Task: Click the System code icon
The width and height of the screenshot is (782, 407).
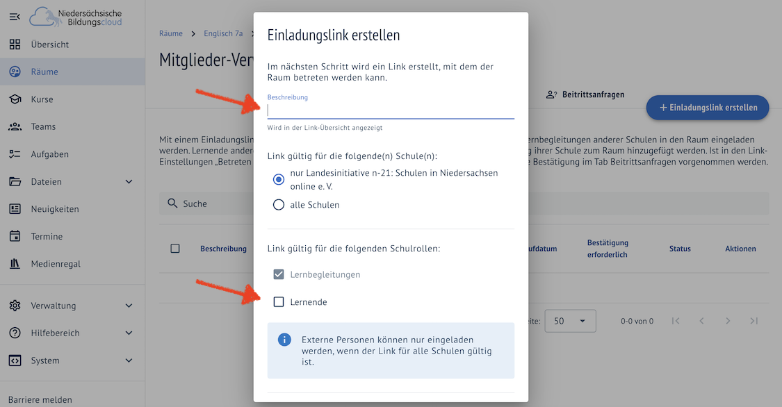Action: pyautogui.click(x=15, y=360)
